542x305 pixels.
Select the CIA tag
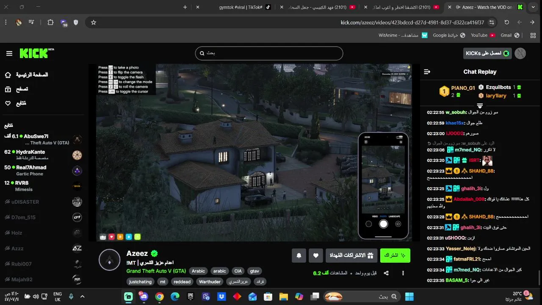[238, 271]
